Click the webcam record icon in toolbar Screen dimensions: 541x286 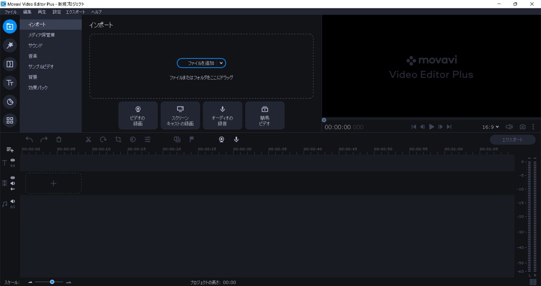[221, 139]
